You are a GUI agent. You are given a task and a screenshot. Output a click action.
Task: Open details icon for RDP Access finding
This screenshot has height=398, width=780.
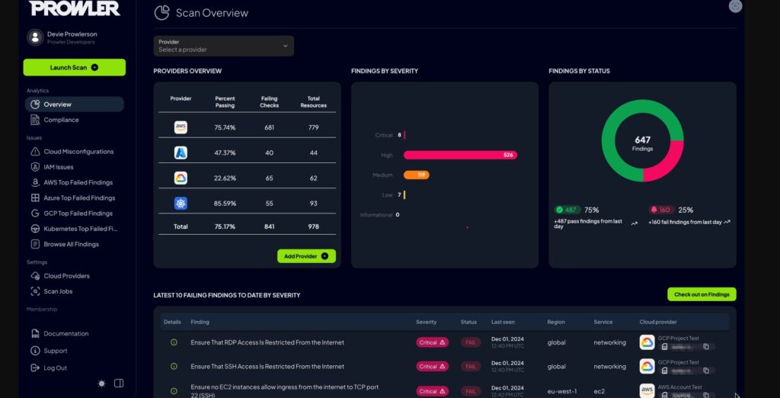point(174,342)
